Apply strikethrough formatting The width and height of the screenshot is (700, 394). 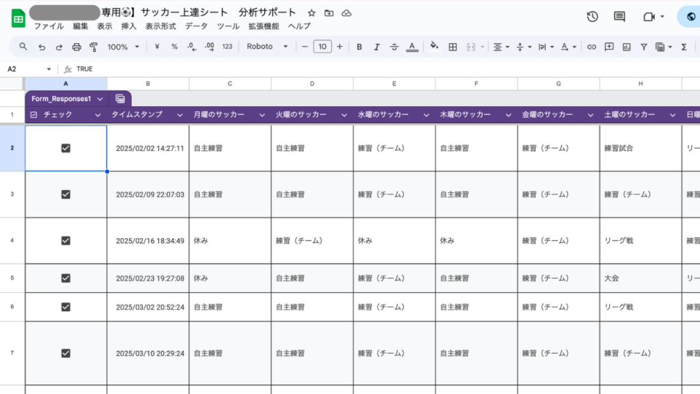pyautogui.click(x=394, y=47)
